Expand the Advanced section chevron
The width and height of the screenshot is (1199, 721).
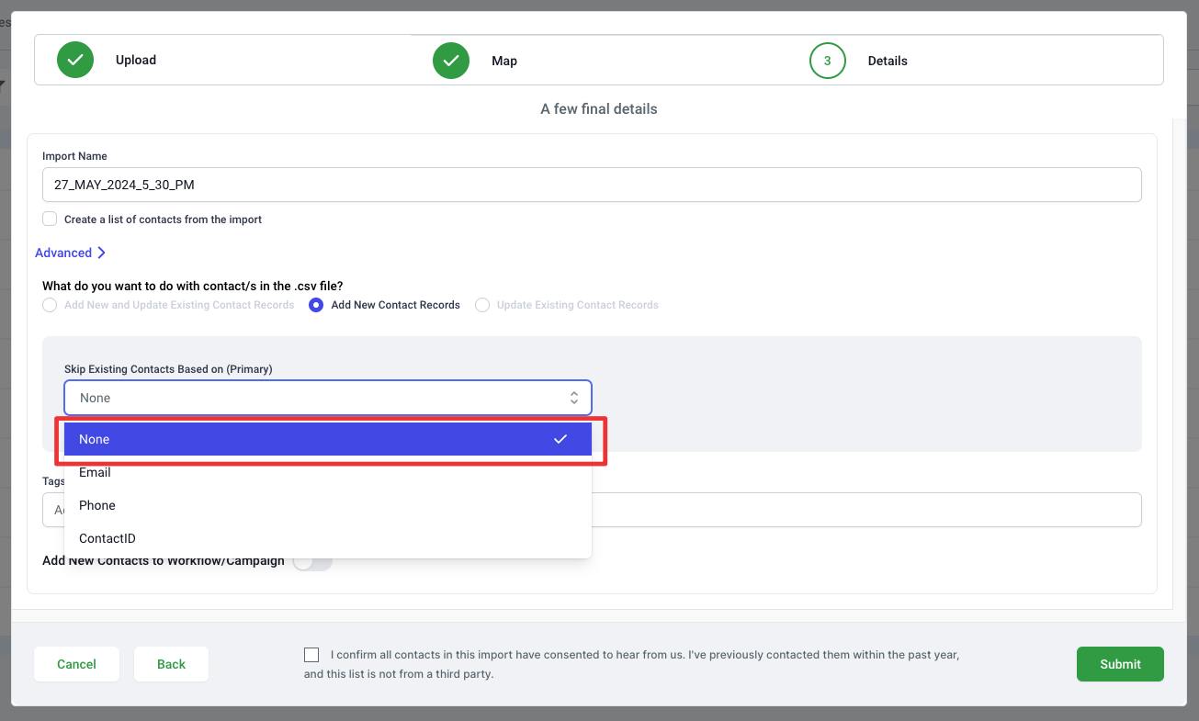tap(101, 253)
